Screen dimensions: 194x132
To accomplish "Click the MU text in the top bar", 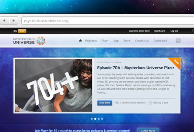I will click(x=15, y=31).
